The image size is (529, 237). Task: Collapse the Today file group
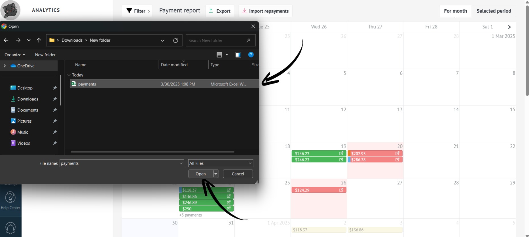[x=69, y=75]
